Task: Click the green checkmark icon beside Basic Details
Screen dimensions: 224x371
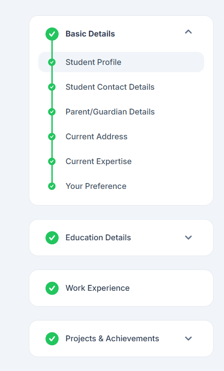Action: click(52, 34)
